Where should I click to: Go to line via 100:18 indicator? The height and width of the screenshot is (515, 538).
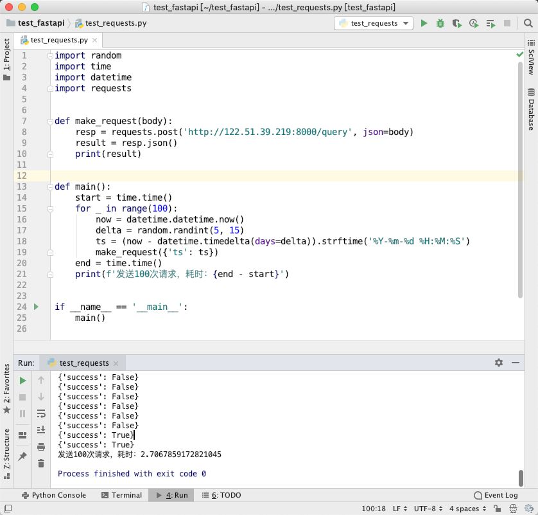(373, 509)
